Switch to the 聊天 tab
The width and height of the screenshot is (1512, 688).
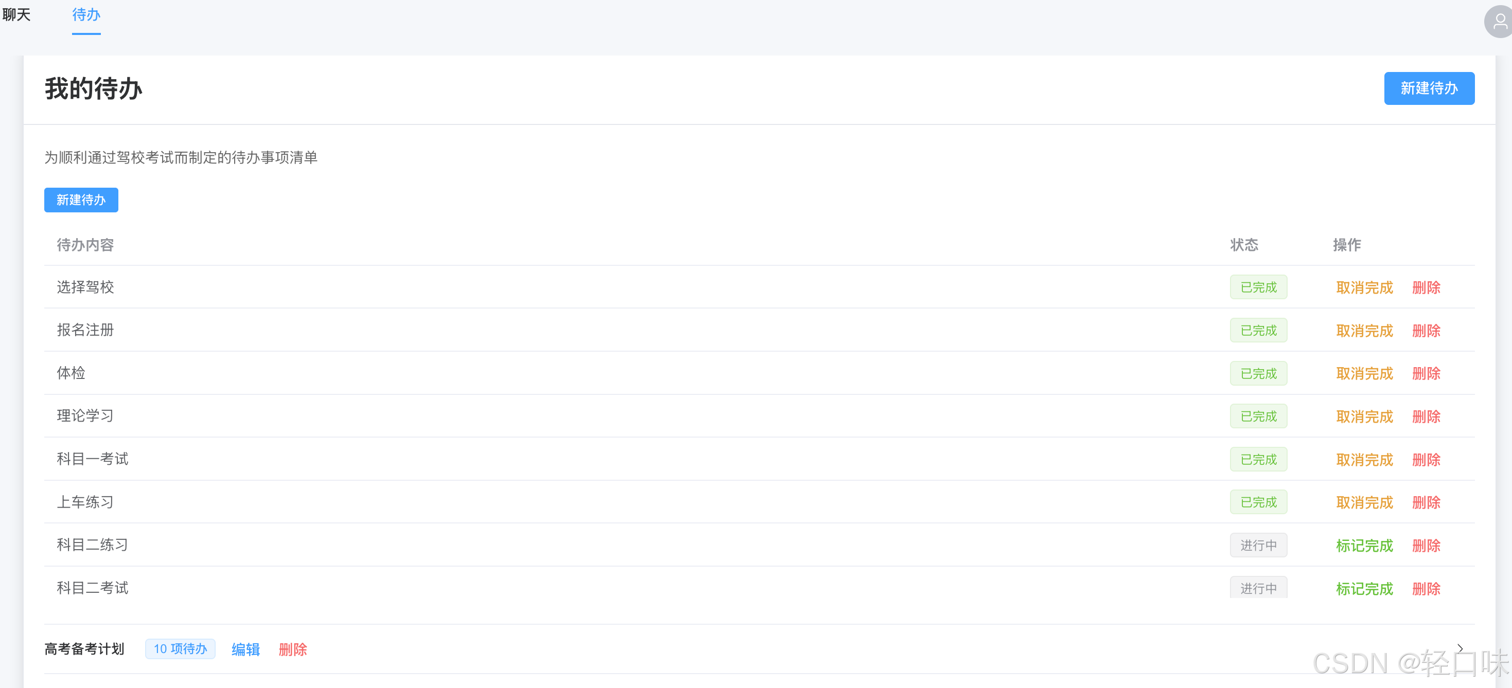point(16,15)
